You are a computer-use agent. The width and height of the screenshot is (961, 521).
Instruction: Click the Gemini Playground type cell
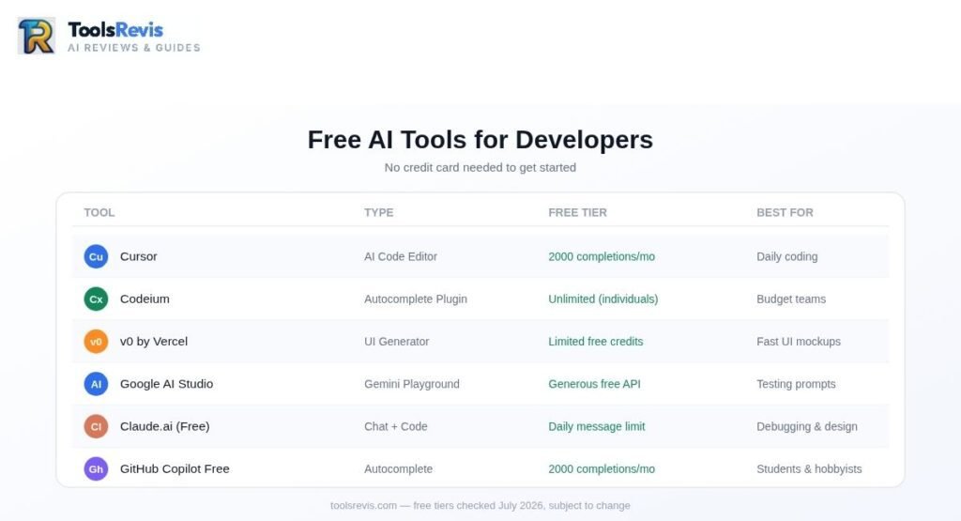click(x=412, y=384)
